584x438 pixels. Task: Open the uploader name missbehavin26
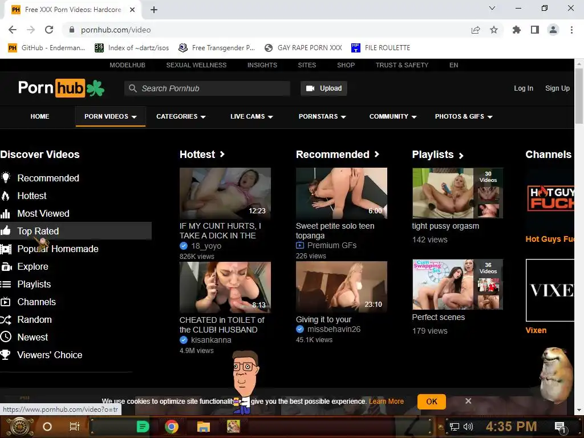coord(334,329)
